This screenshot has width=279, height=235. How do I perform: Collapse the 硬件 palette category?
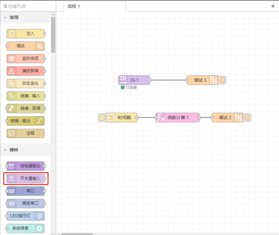(5, 150)
